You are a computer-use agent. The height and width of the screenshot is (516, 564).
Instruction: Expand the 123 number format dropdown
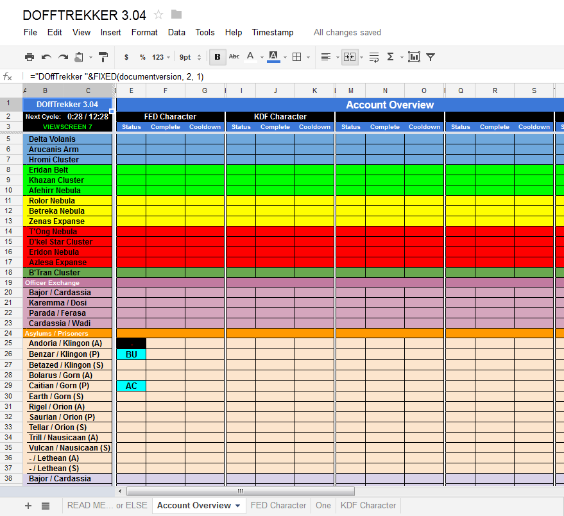161,57
